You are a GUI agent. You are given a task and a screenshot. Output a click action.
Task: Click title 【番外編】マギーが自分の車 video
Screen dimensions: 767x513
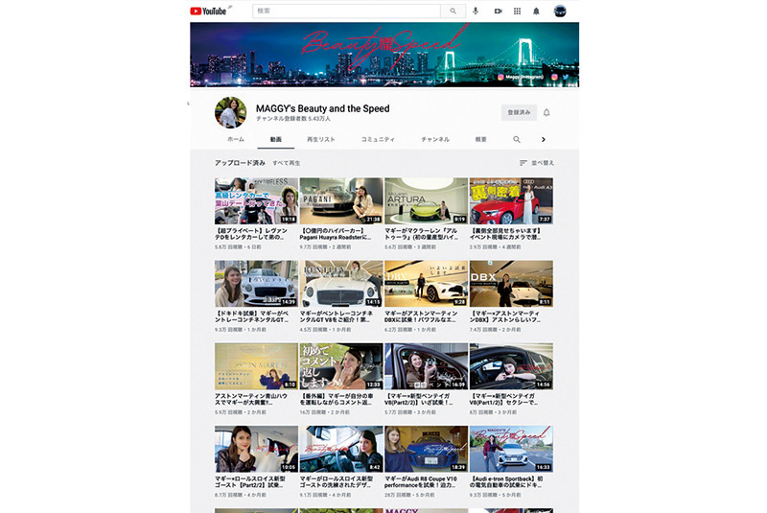337,399
